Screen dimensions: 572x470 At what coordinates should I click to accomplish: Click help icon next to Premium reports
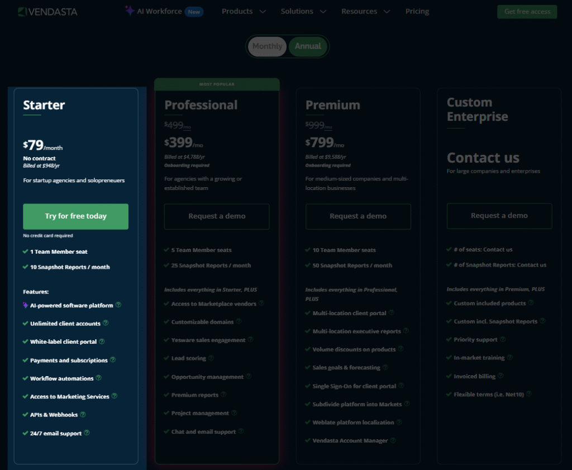[x=223, y=395]
